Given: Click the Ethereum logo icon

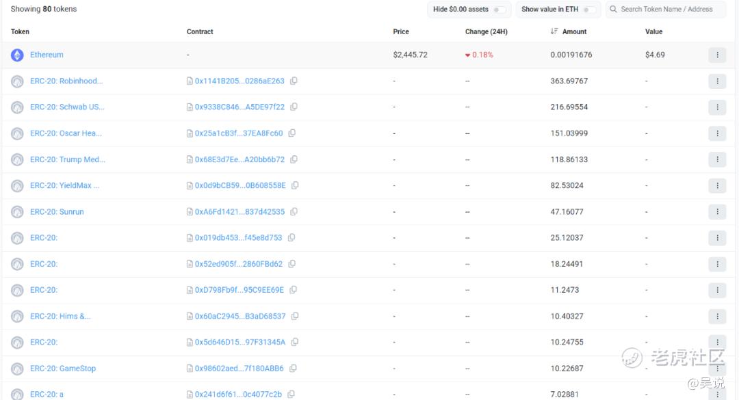Looking at the screenshot, I should click(x=17, y=55).
